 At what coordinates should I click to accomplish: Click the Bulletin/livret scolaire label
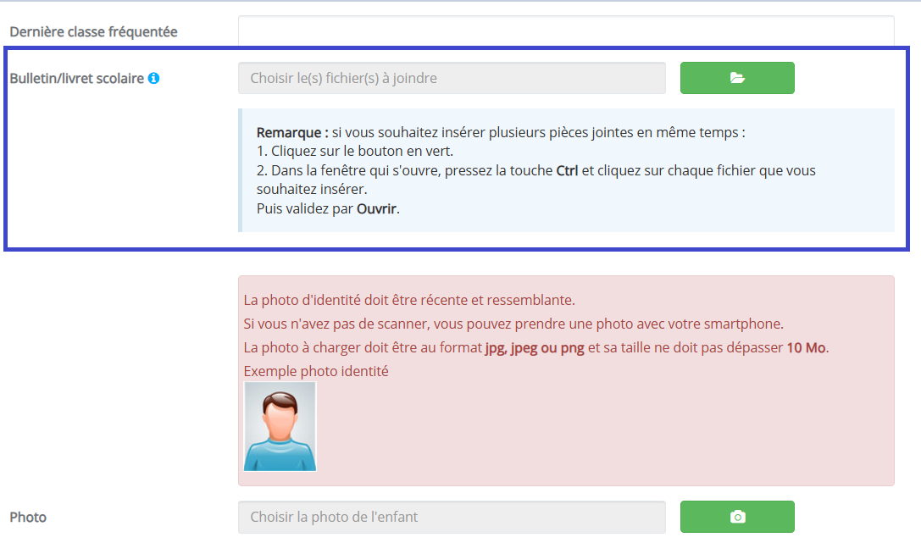click(x=77, y=78)
